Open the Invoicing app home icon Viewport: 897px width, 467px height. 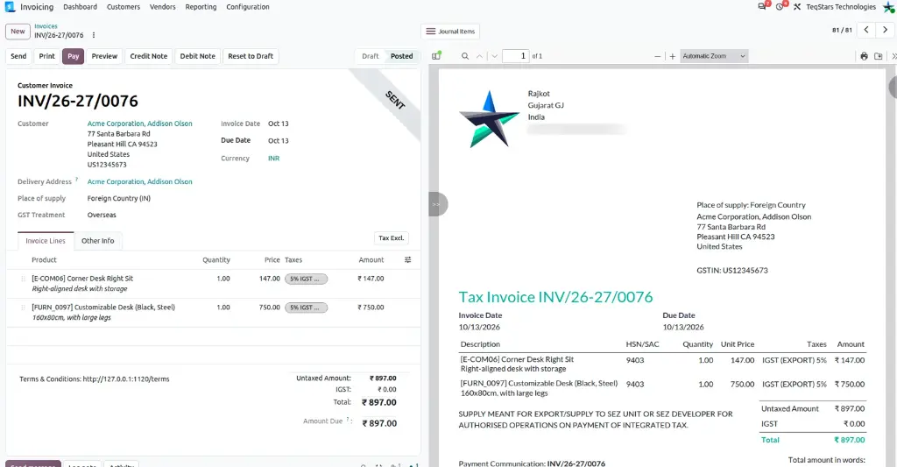coord(10,7)
